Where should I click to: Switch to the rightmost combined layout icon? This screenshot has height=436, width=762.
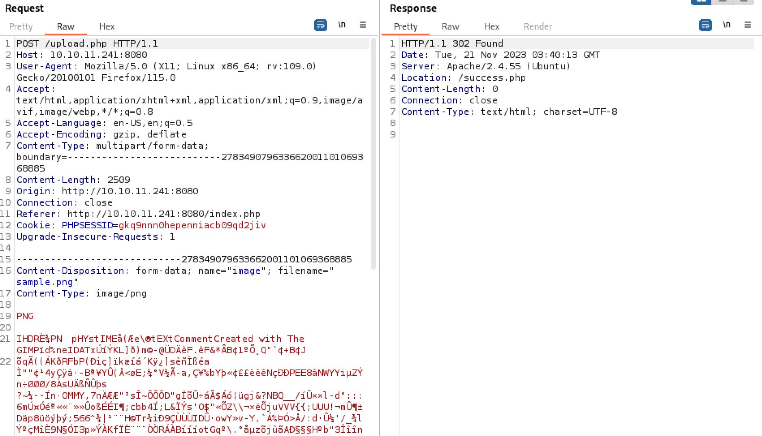744,2
